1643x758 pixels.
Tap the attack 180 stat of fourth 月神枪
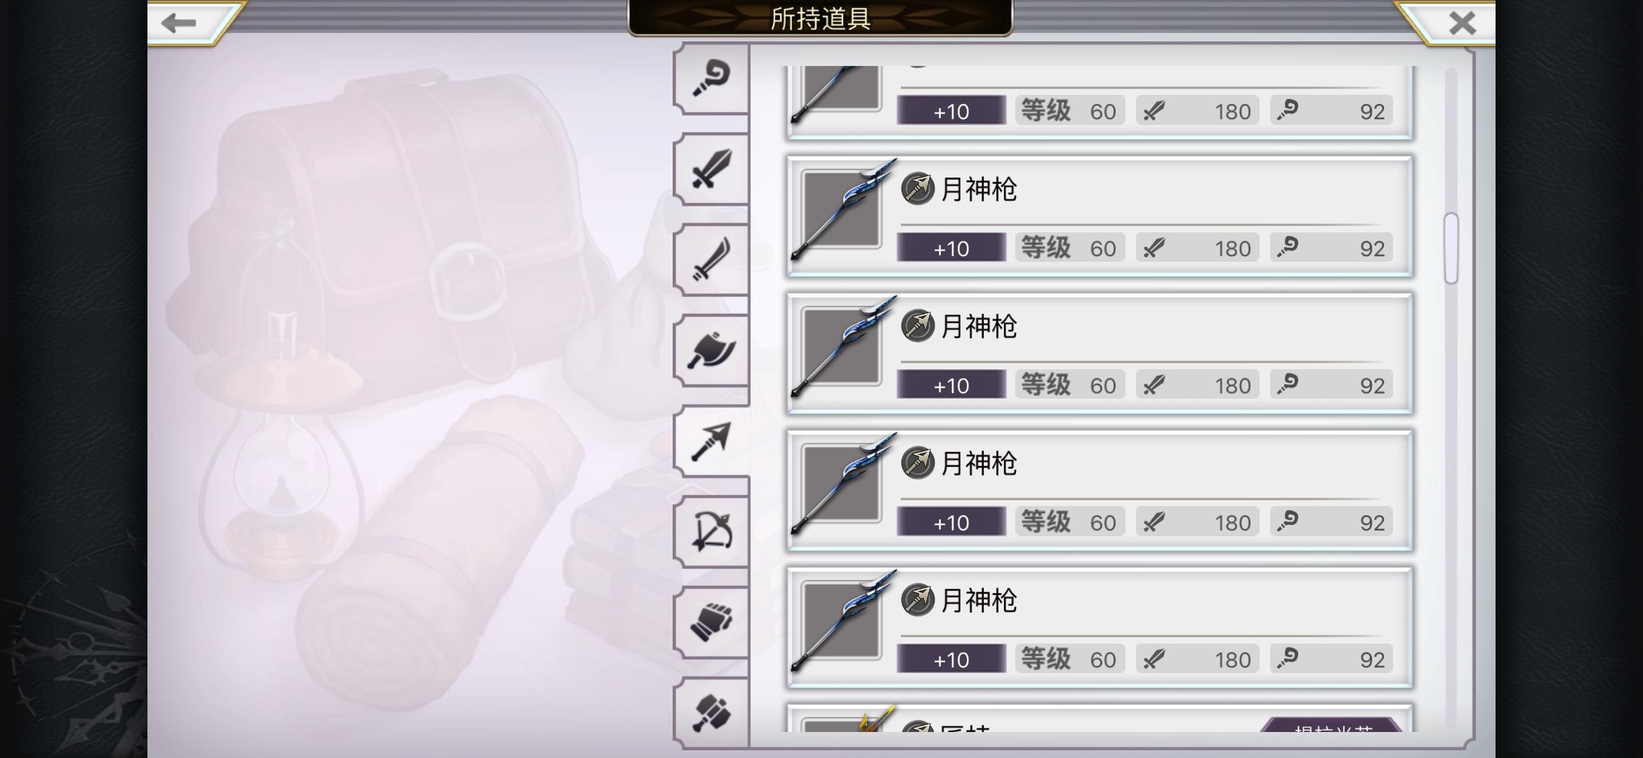[x=1198, y=659]
